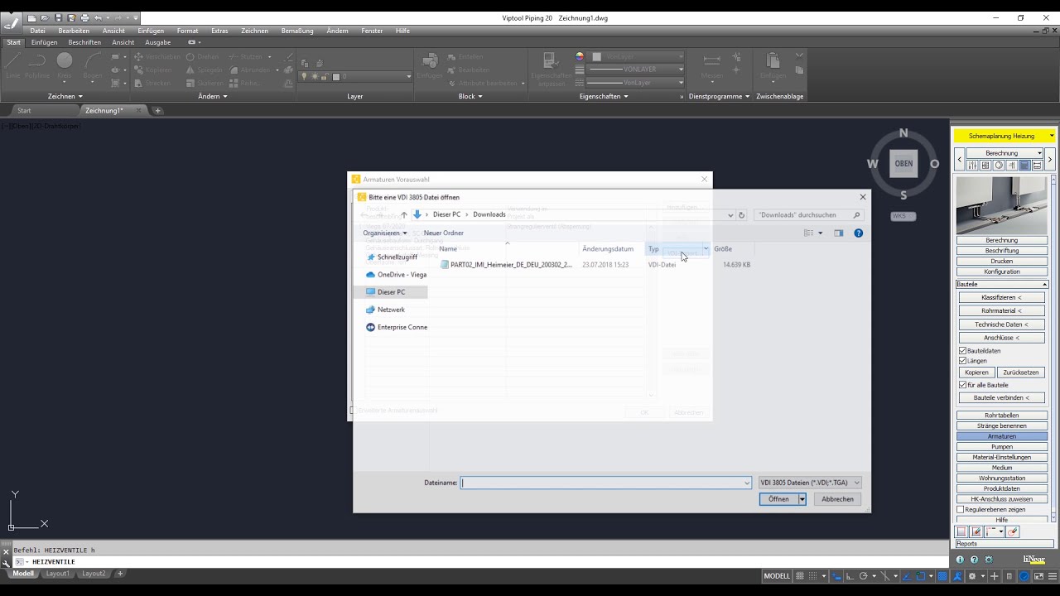Open the Berechnung dropdown in liNear panel
Image resolution: width=1060 pixels, height=596 pixels.
click(1039, 153)
